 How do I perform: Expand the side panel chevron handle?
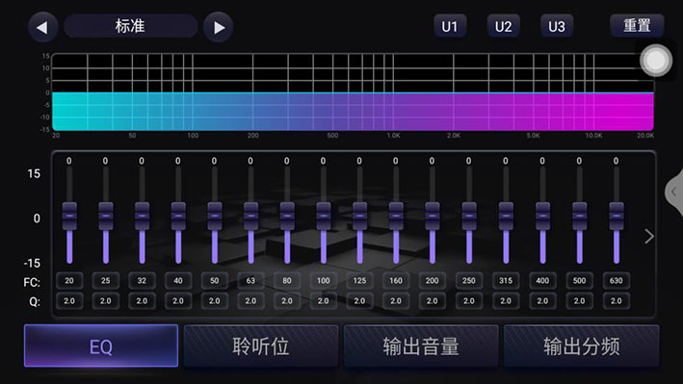(x=674, y=192)
